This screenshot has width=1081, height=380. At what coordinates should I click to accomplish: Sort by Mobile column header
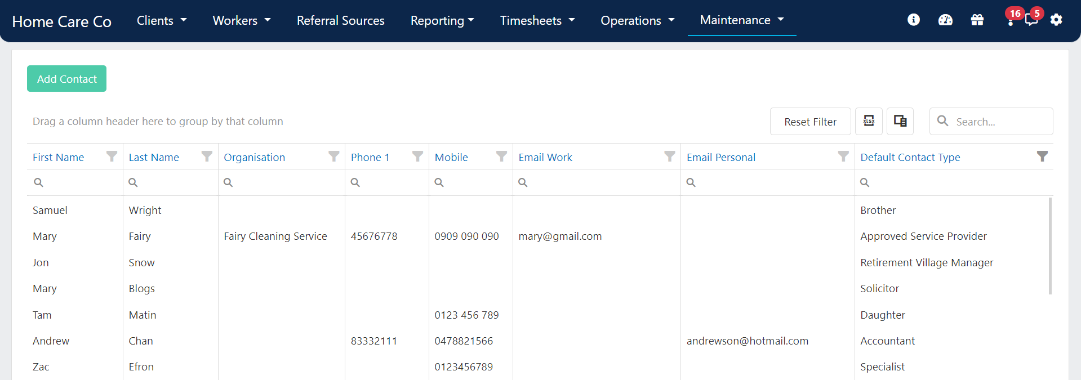451,158
